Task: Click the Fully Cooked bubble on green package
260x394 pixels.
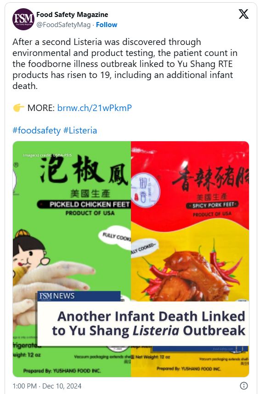Action: [114, 237]
